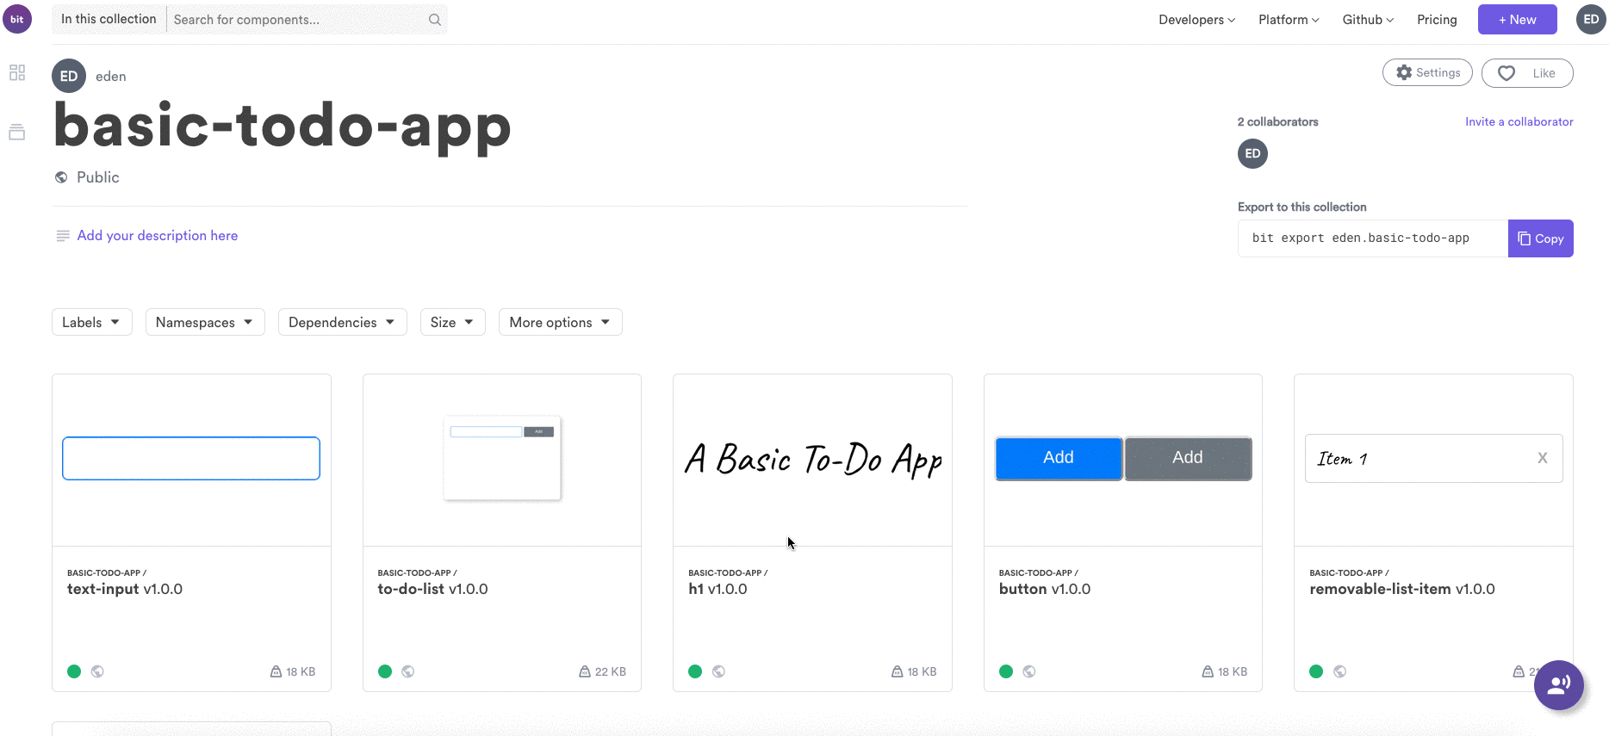Open the grid components sidebar icon
The width and height of the screenshot is (1609, 736).
[17, 72]
